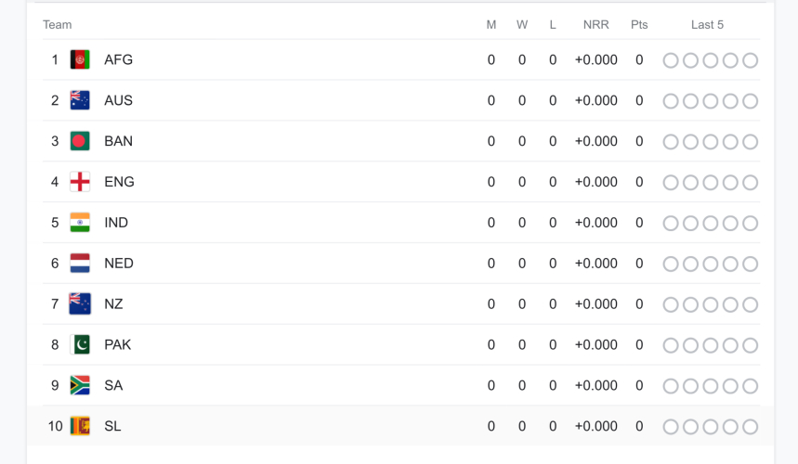The height and width of the screenshot is (464, 798).
Task: Click the Last 5 column header
Action: [x=707, y=25]
